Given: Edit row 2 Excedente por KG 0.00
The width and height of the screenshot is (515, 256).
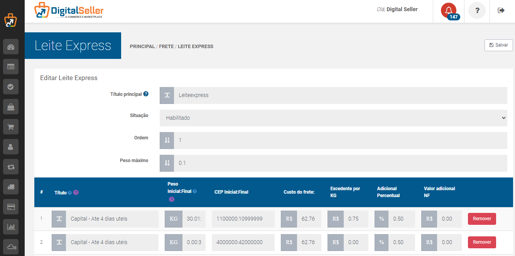Looking at the screenshot, I should click(356, 243).
